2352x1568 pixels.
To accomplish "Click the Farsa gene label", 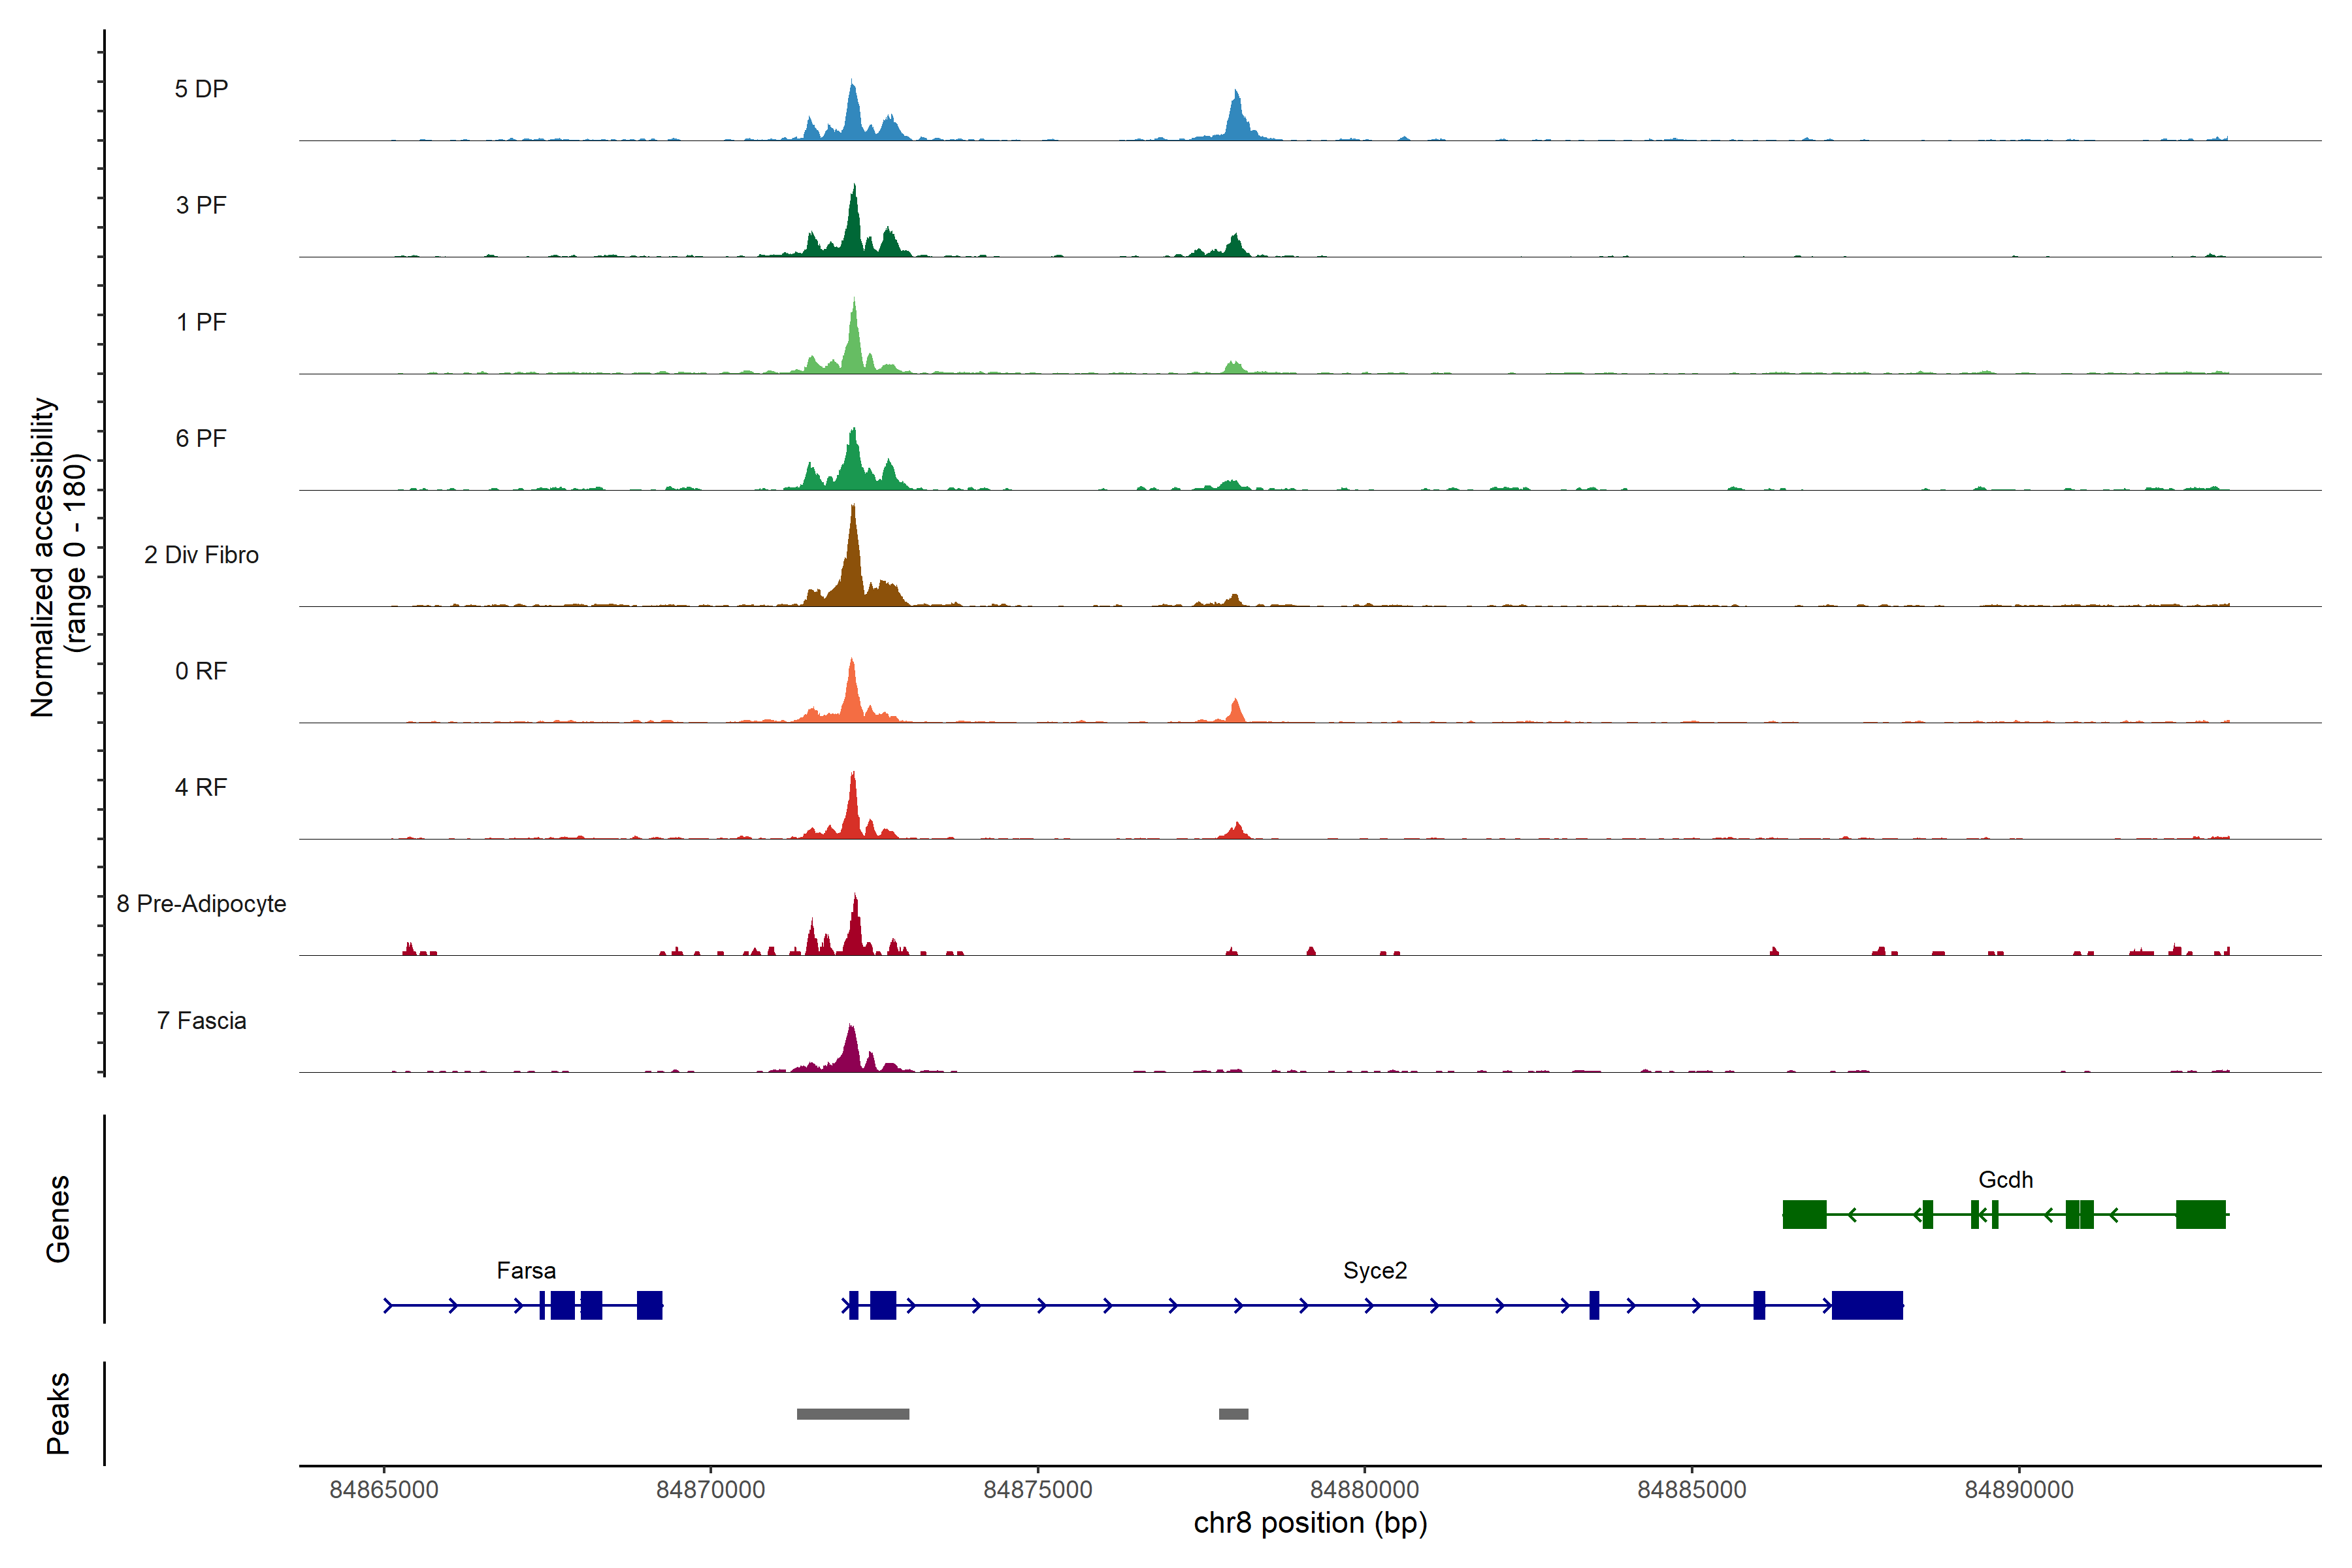I will pos(526,1271).
